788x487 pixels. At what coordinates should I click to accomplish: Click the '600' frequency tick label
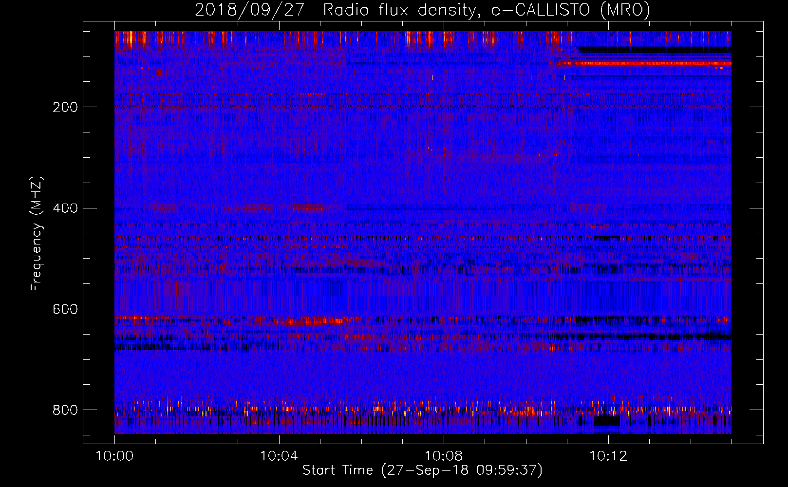pos(65,310)
